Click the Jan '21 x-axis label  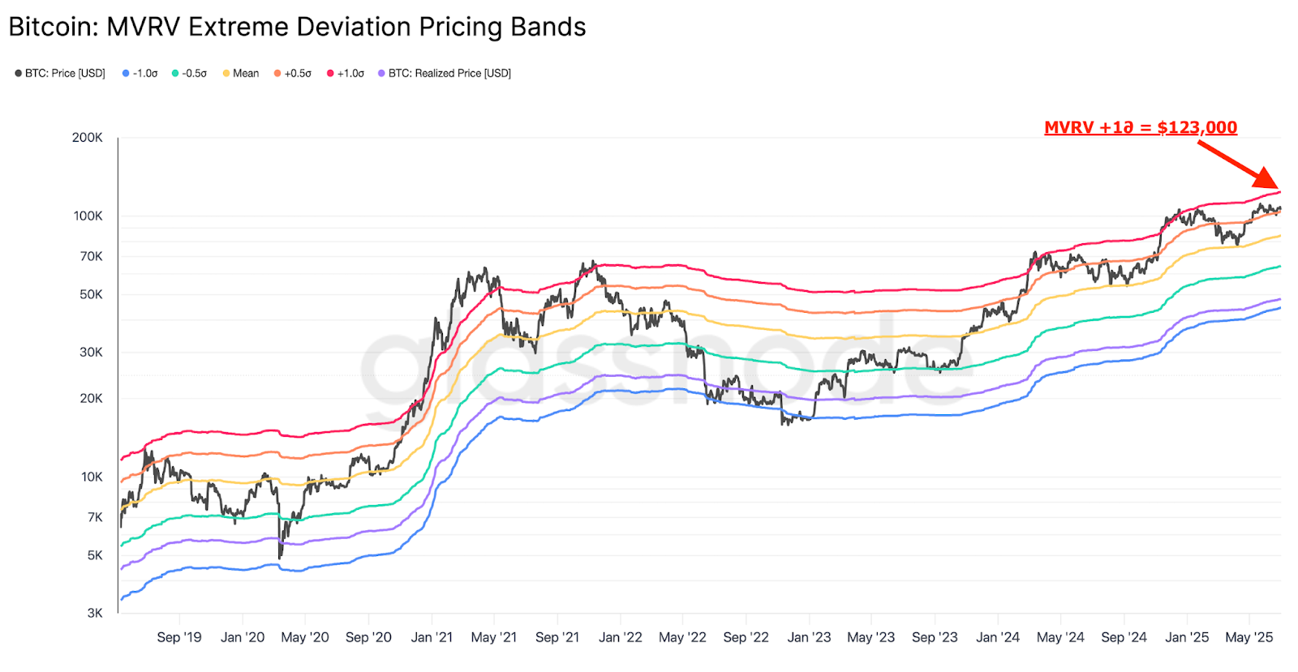pos(432,637)
